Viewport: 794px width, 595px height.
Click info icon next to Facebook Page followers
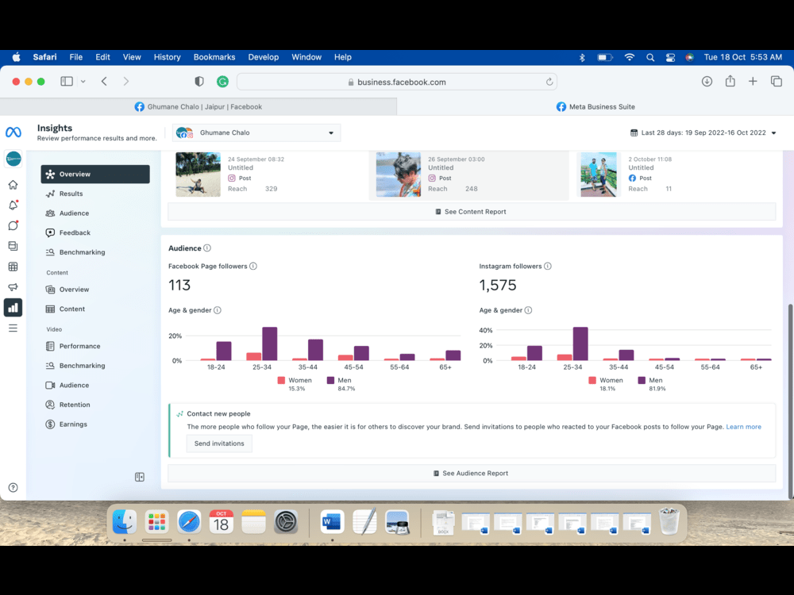point(253,266)
